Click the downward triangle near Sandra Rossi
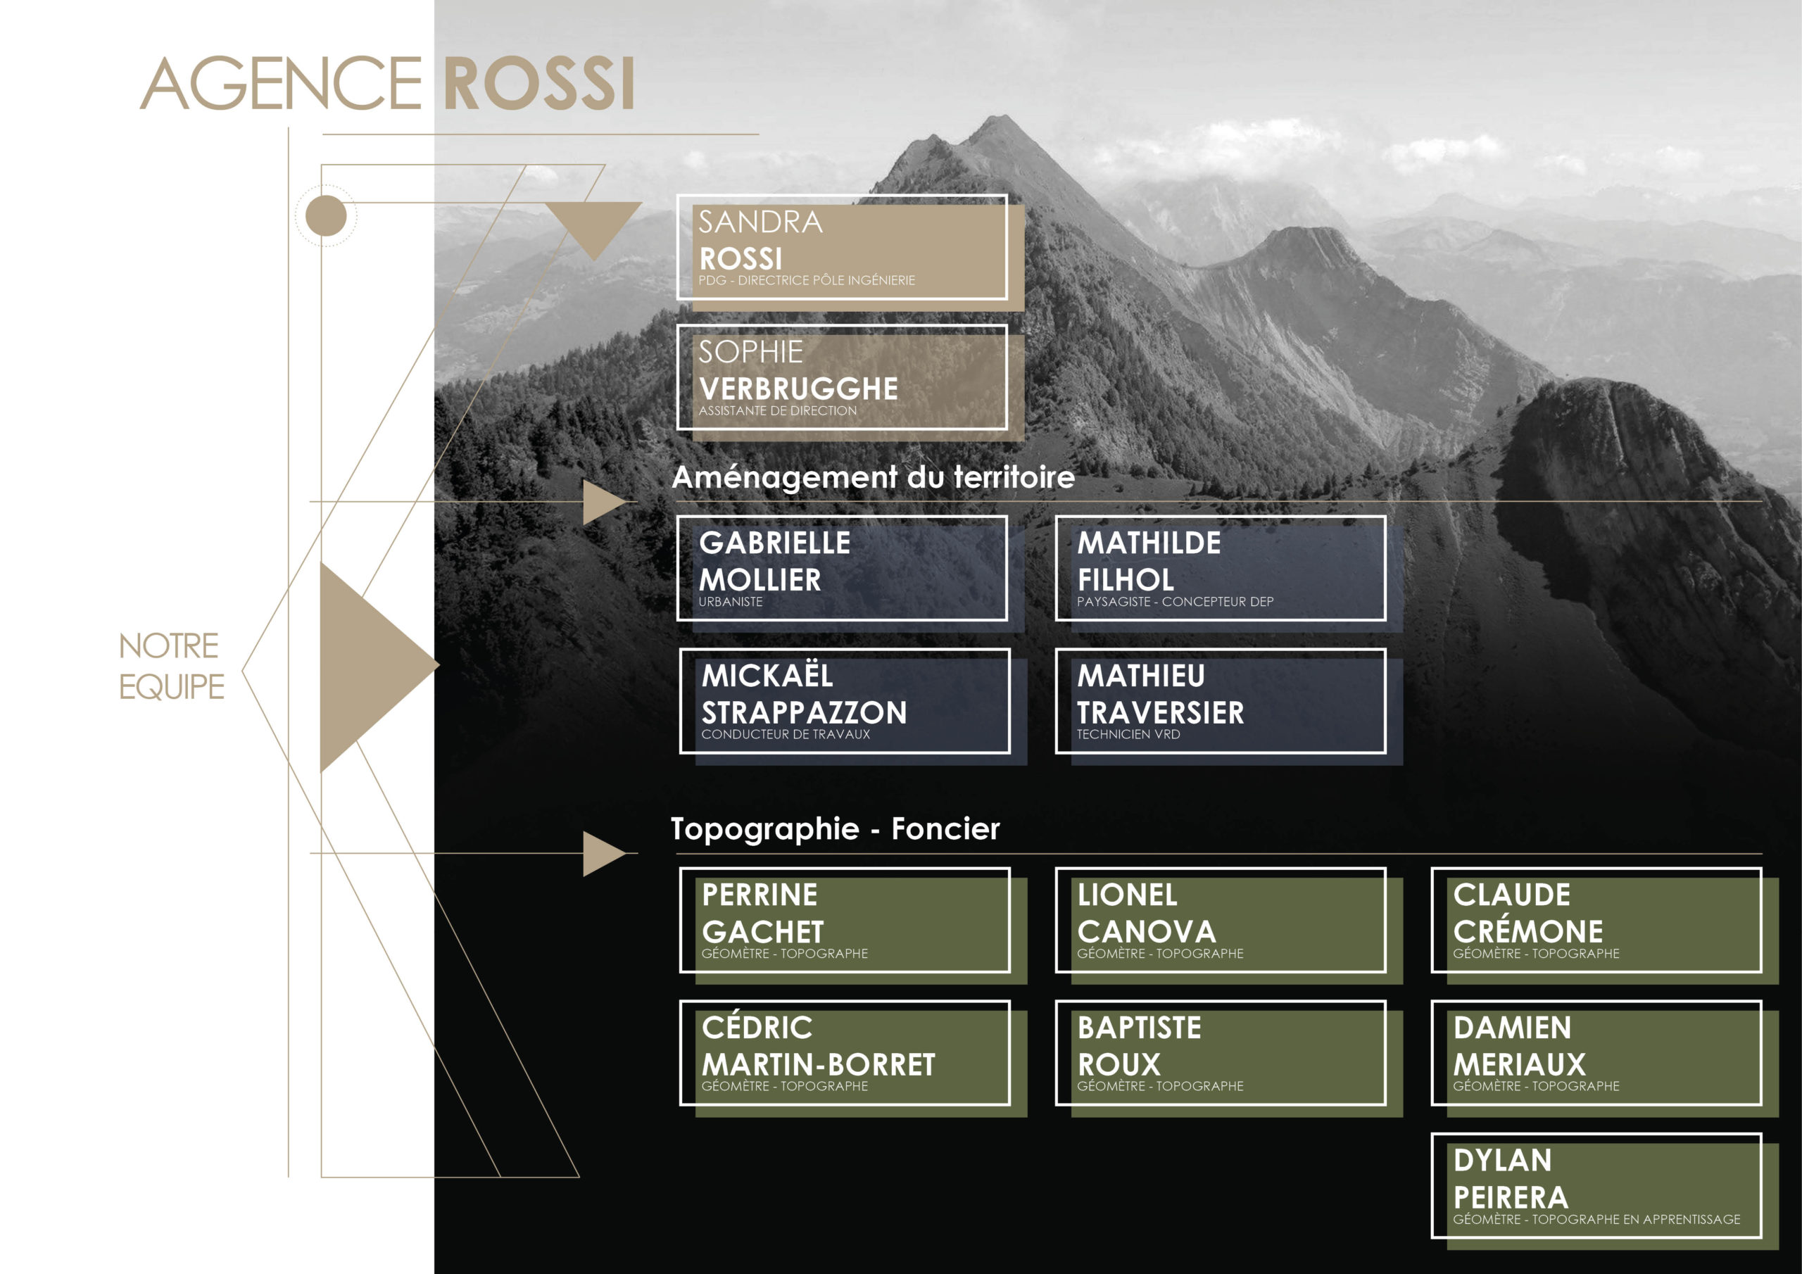Viewport: 1802px width, 1274px height. (x=593, y=231)
